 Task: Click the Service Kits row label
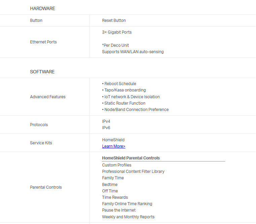tap(41, 143)
